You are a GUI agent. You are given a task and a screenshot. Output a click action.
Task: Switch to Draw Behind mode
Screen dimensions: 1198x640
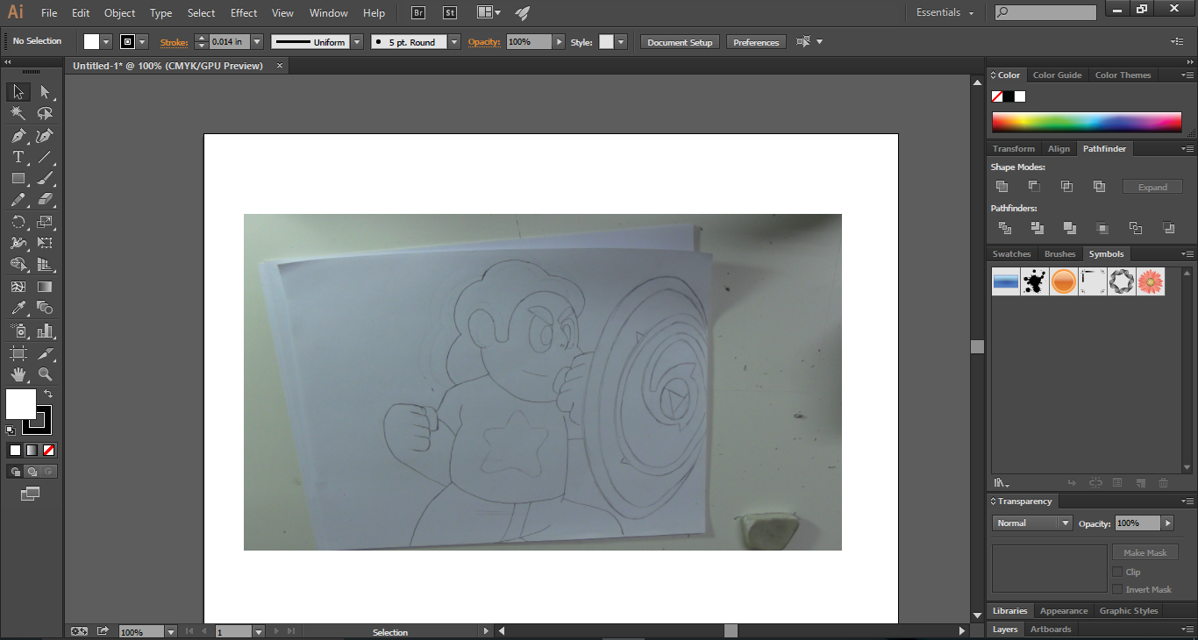point(32,472)
